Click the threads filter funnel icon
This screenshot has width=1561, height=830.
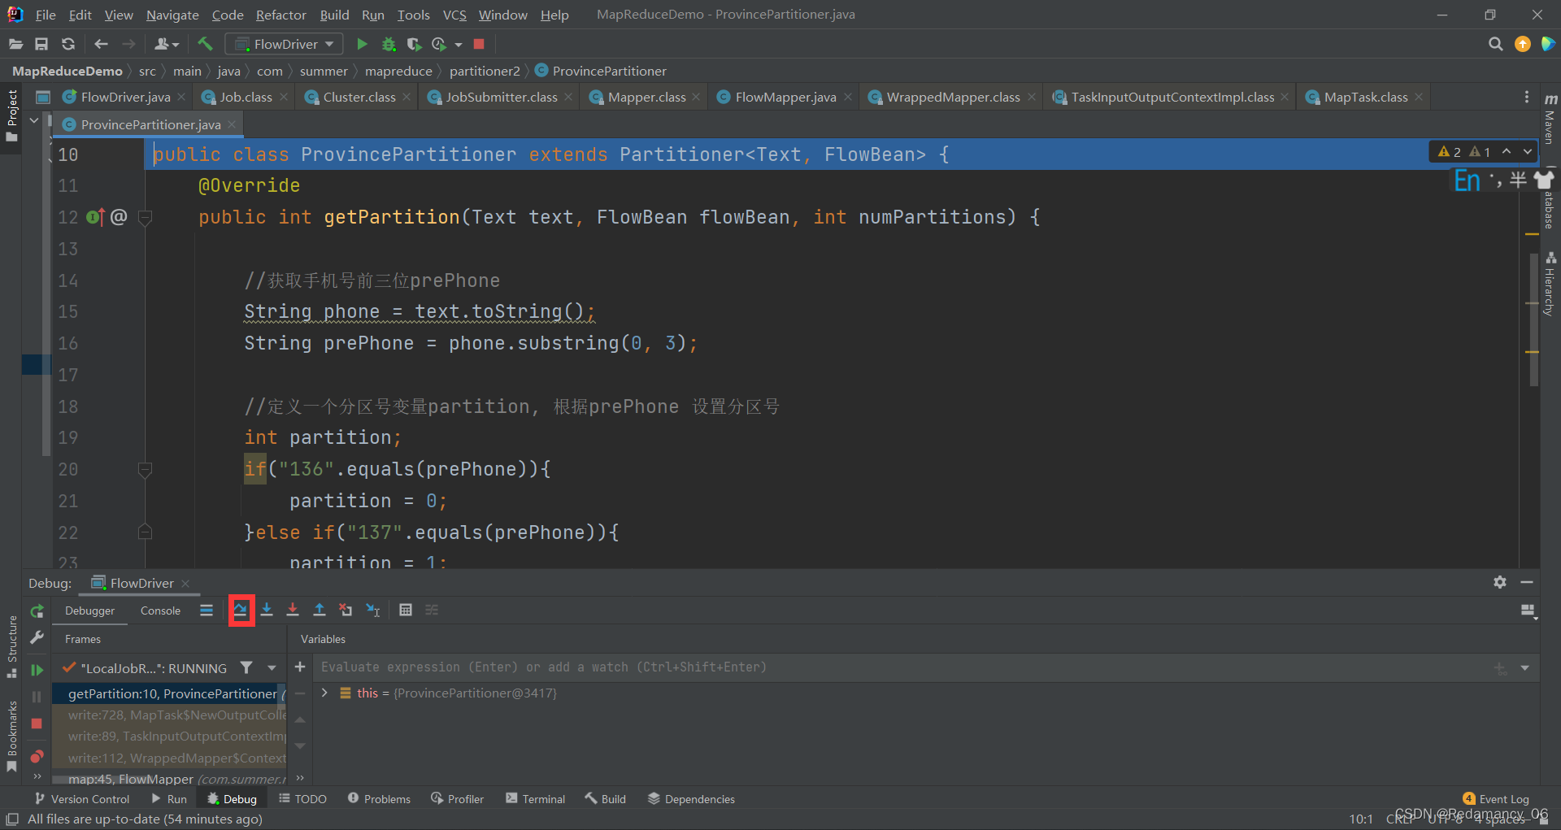pyautogui.click(x=246, y=667)
